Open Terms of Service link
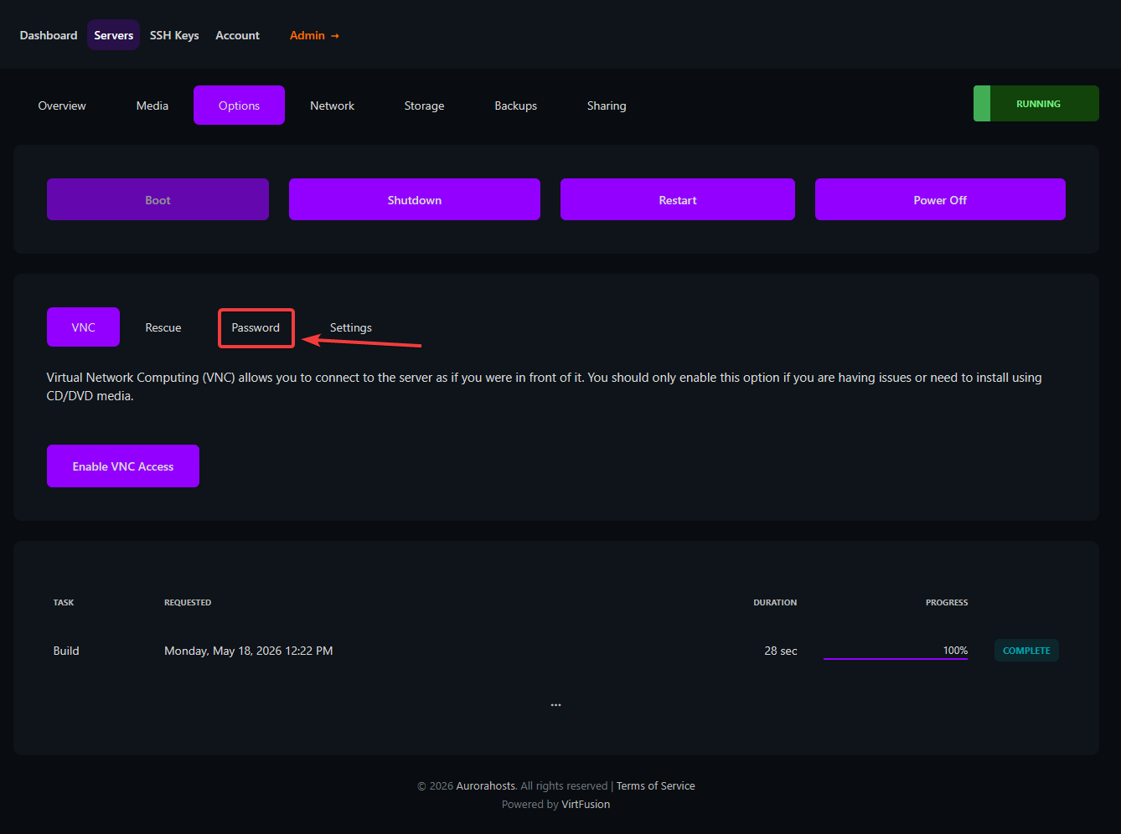 click(x=656, y=785)
